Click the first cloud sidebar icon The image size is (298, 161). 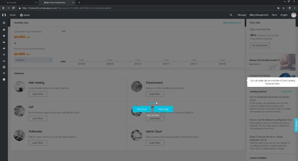(x=4, y=42)
